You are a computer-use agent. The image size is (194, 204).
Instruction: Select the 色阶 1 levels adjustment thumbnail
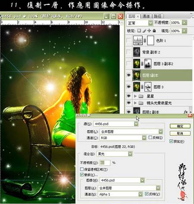(x=138, y=41)
